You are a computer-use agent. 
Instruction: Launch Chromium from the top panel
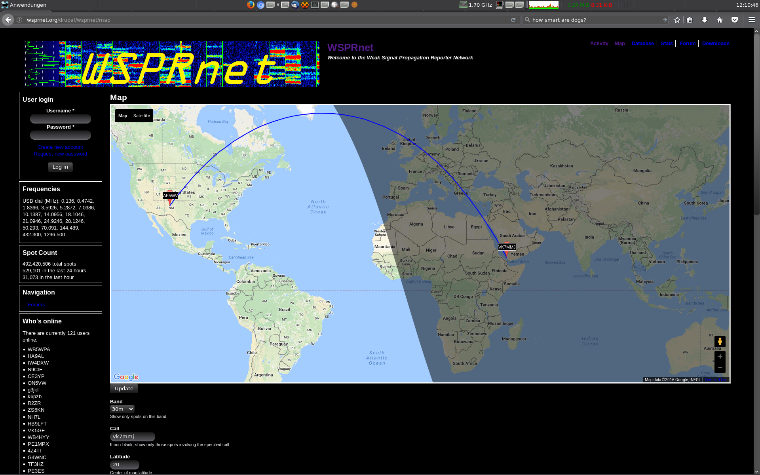tap(260, 5)
